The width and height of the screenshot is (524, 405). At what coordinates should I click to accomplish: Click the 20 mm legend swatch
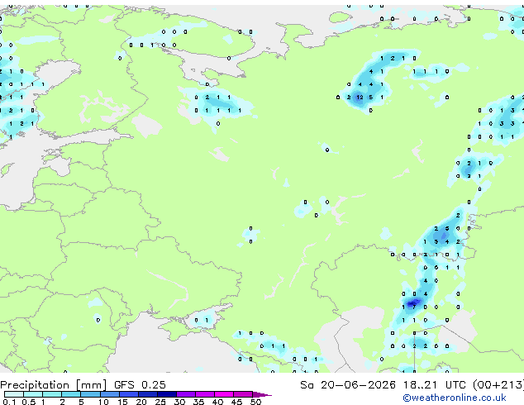tap(148, 394)
